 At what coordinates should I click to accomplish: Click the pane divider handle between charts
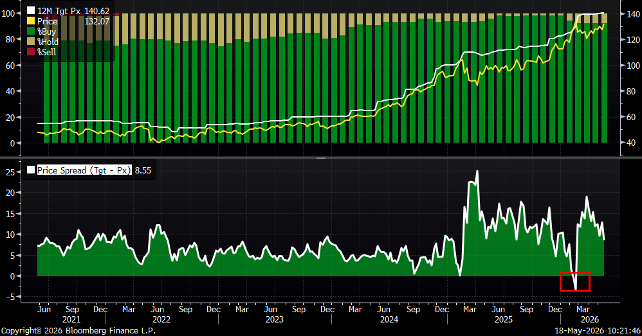coord(321,157)
